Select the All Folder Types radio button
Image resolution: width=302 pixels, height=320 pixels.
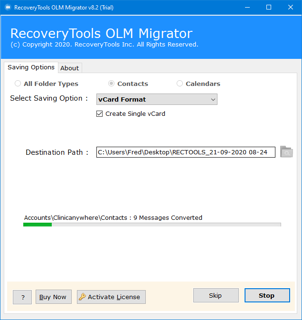(x=18, y=84)
